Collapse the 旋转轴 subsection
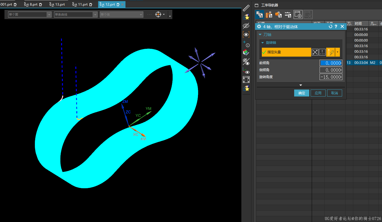 [262, 43]
